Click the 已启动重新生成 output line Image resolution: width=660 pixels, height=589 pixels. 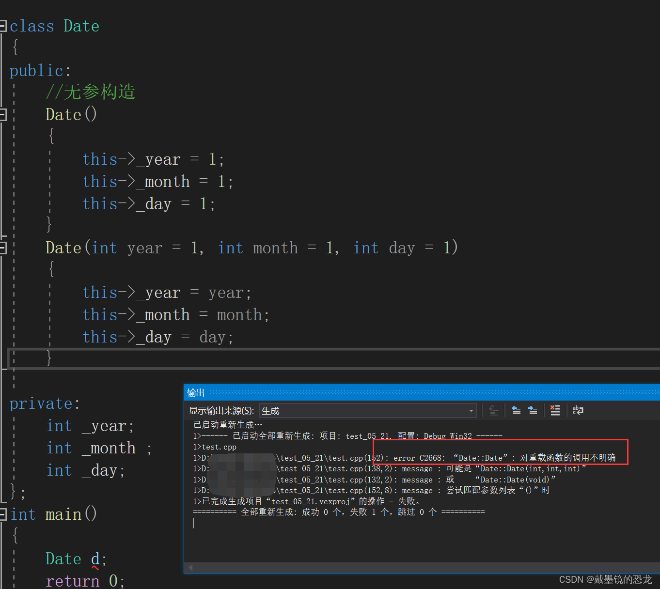click(x=228, y=425)
